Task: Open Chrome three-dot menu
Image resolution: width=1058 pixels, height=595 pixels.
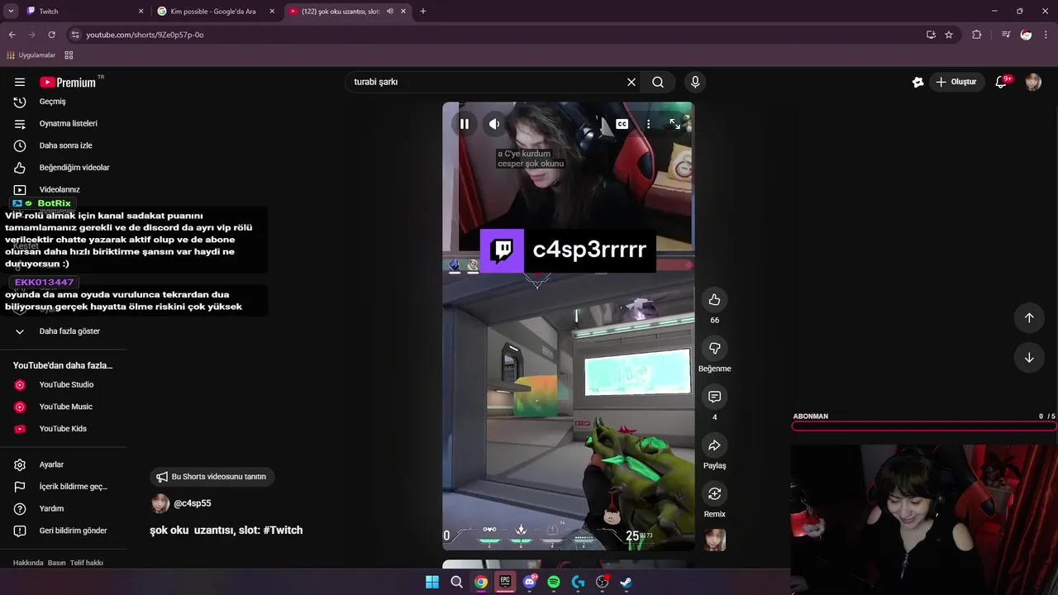Action: 1046,35
